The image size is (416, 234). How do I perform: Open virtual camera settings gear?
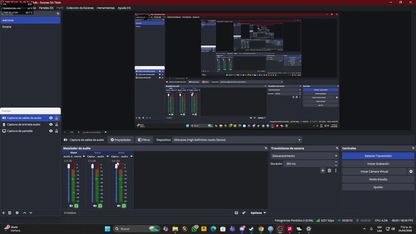pyautogui.click(x=411, y=172)
